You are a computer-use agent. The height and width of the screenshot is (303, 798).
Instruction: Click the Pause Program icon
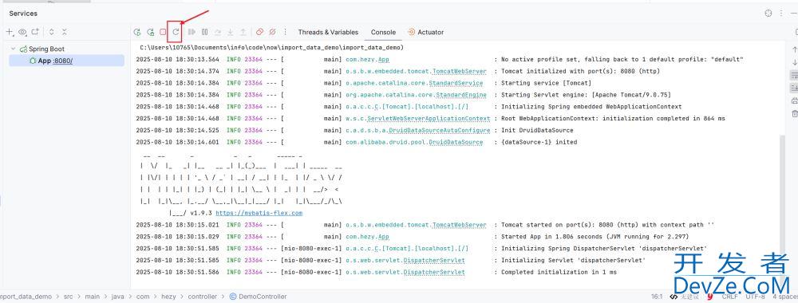(x=204, y=32)
